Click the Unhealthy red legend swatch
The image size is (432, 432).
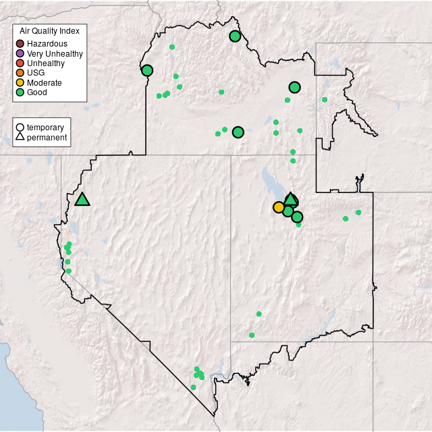20,63
